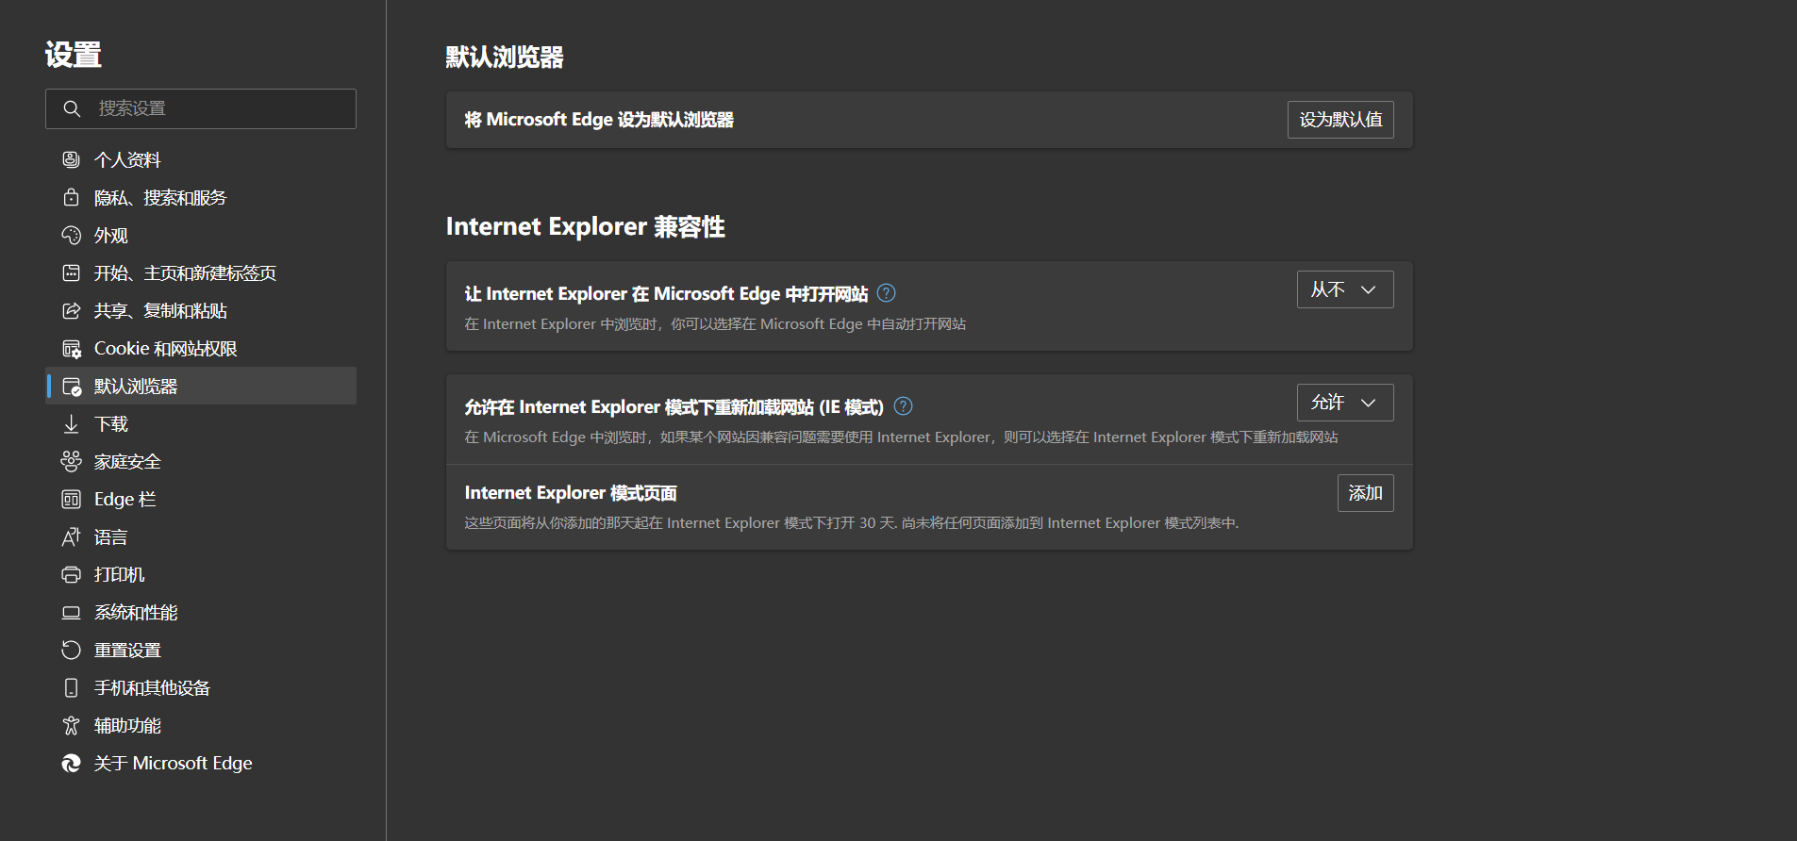
Task: Open the 个人资料 settings page
Action: (x=201, y=159)
